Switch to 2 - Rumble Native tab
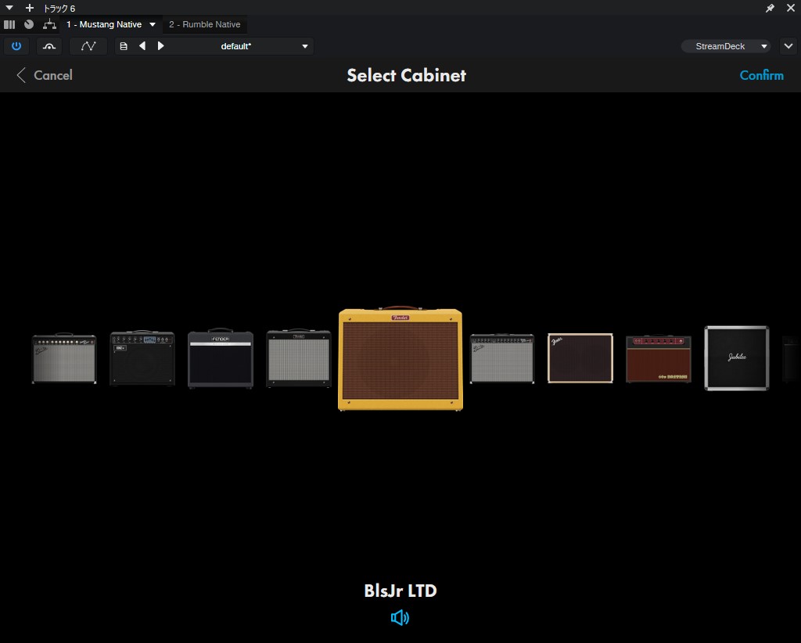Image resolution: width=801 pixels, height=643 pixels. pyautogui.click(x=205, y=24)
